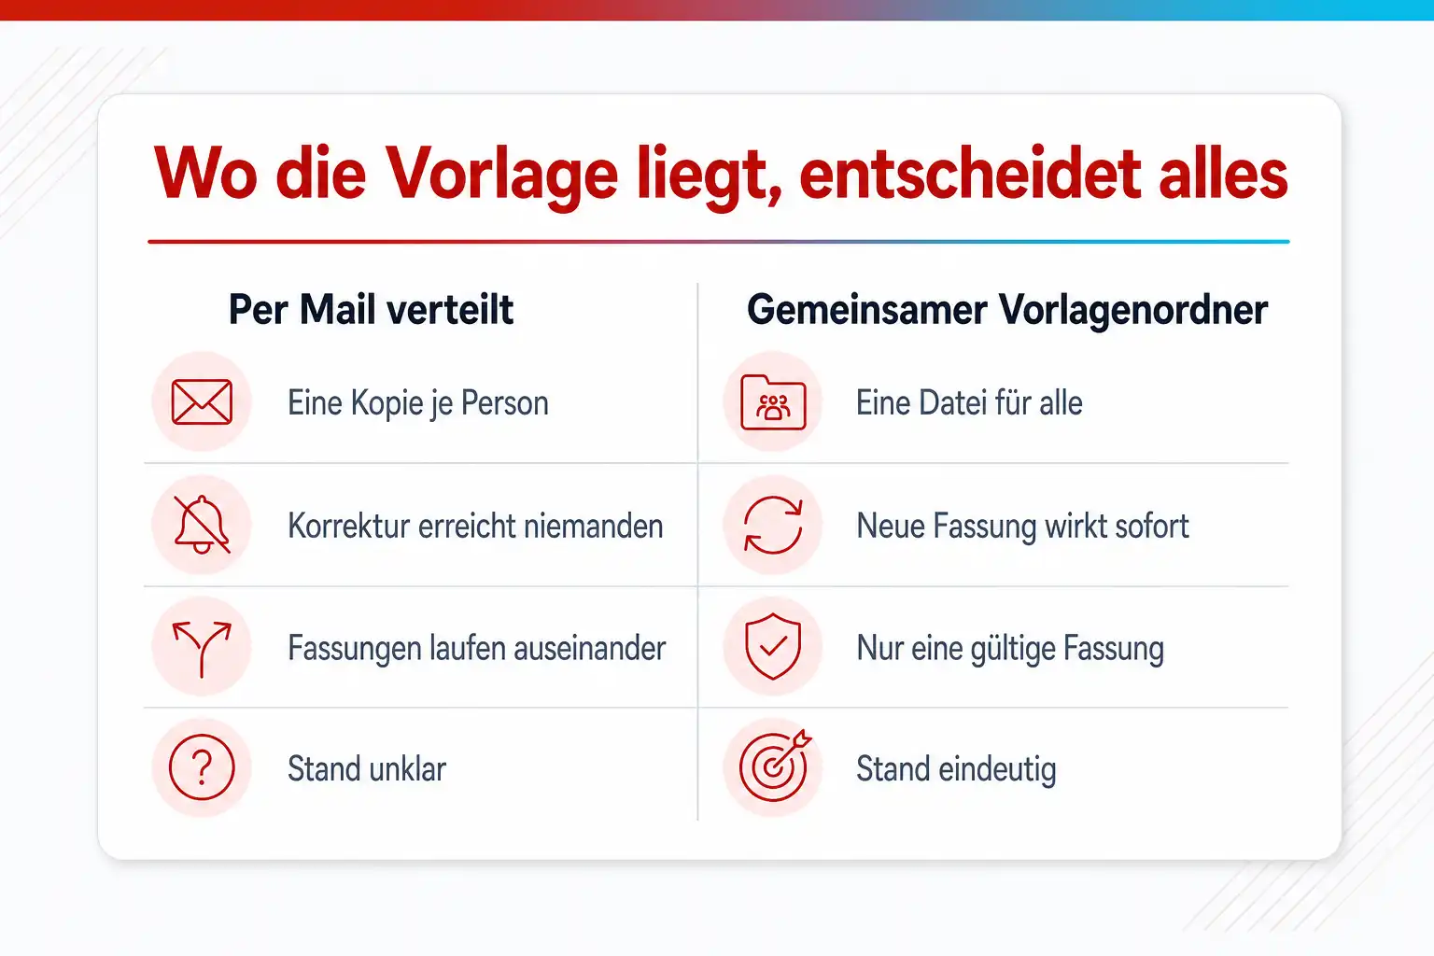
Task: Click the envelope mail icon
Action: (202, 402)
